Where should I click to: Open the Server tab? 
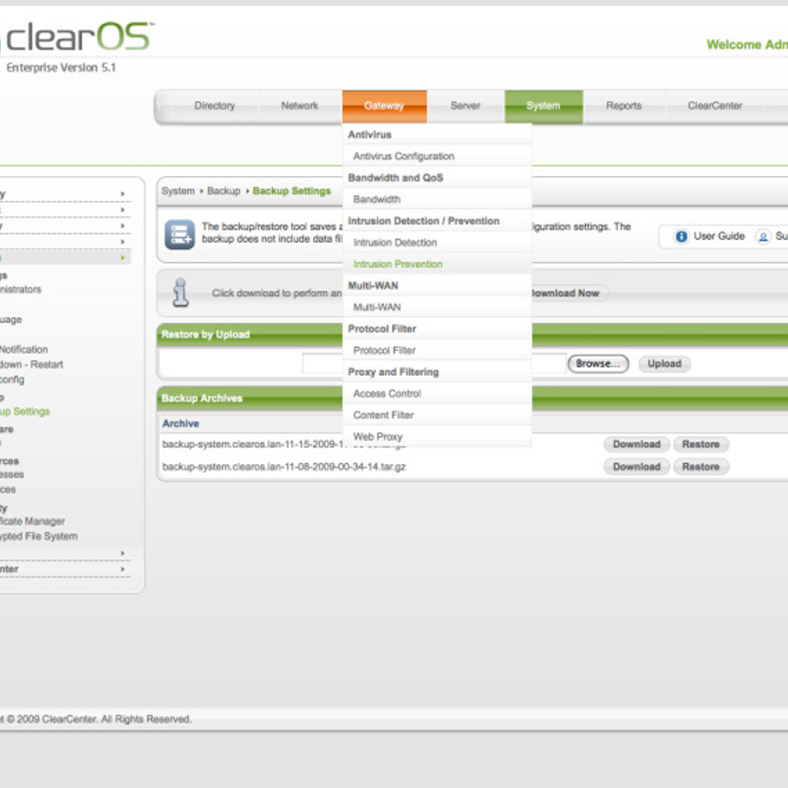point(465,106)
